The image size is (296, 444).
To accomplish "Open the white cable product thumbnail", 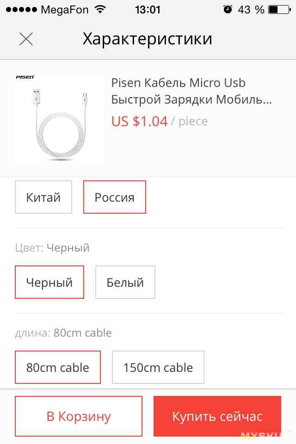I will (x=59, y=118).
